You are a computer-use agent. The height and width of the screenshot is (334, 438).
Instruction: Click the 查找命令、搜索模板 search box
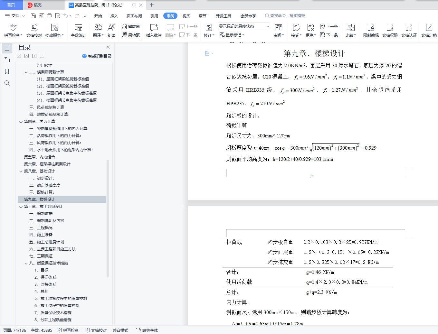pos(285,16)
